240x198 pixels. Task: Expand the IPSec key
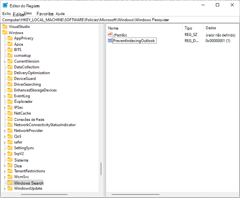5,108
